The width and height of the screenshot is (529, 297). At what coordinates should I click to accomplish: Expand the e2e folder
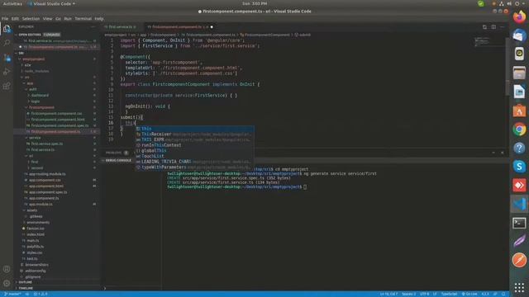[22, 65]
